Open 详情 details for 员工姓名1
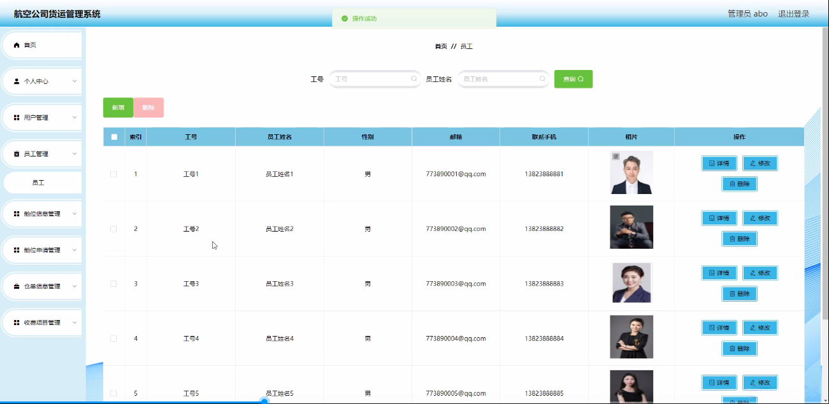This screenshot has width=829, height=404. point(719,164)
